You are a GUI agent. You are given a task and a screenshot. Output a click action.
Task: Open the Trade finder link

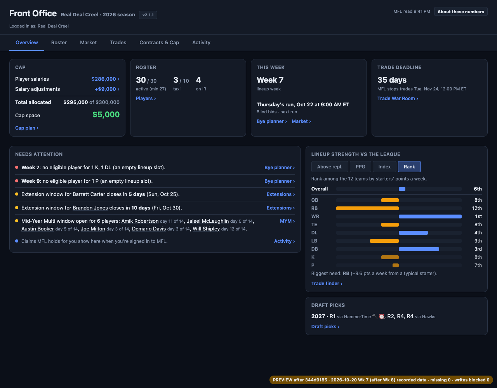coord(327,283)
